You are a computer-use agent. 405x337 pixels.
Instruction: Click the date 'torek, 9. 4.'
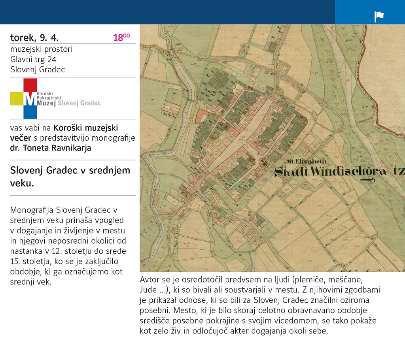coord(34,38)
